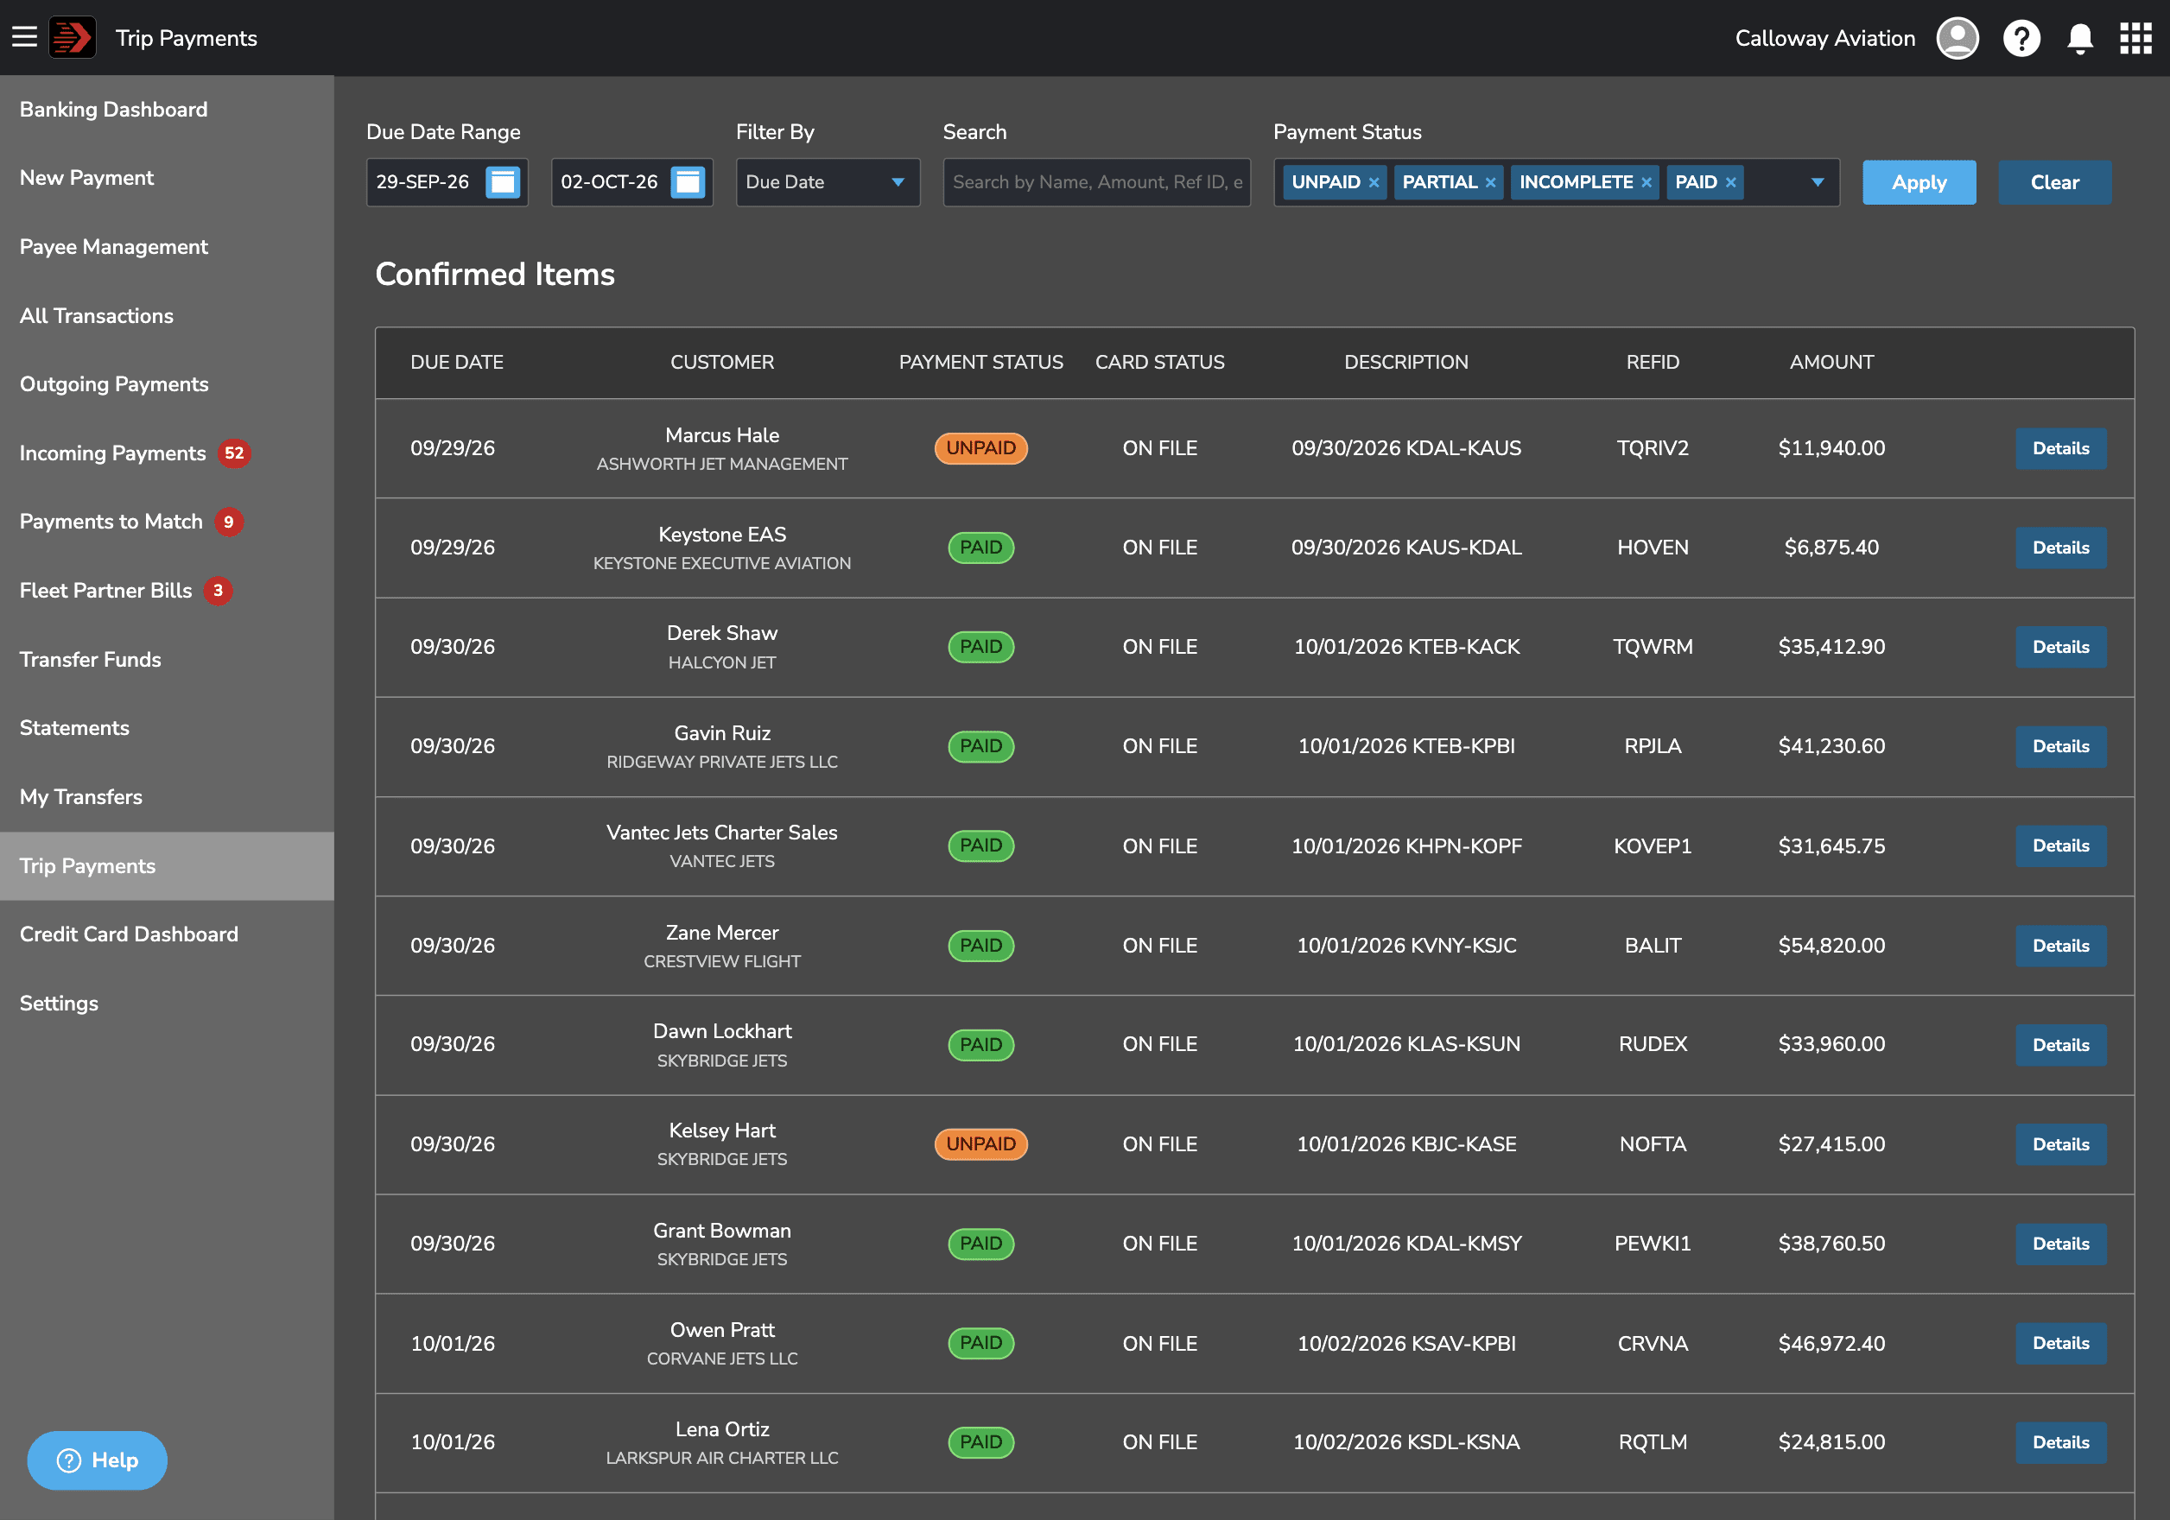This screenshot has width=2170, height=1520.
Task: View notifications bell
Action: tap(2080, 38)
